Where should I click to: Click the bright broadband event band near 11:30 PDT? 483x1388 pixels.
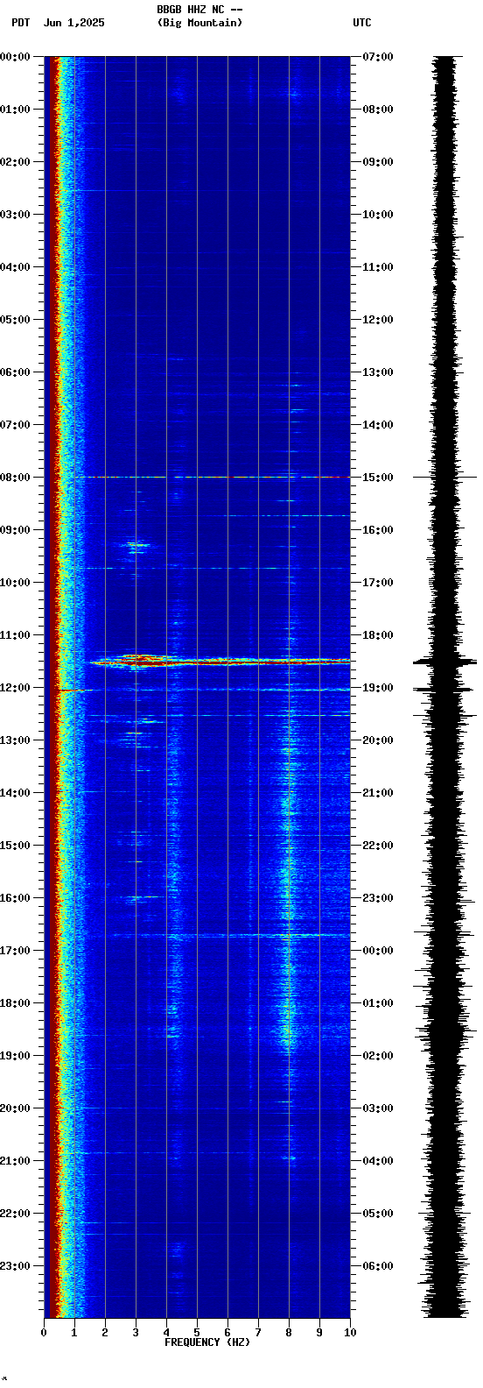219,661
